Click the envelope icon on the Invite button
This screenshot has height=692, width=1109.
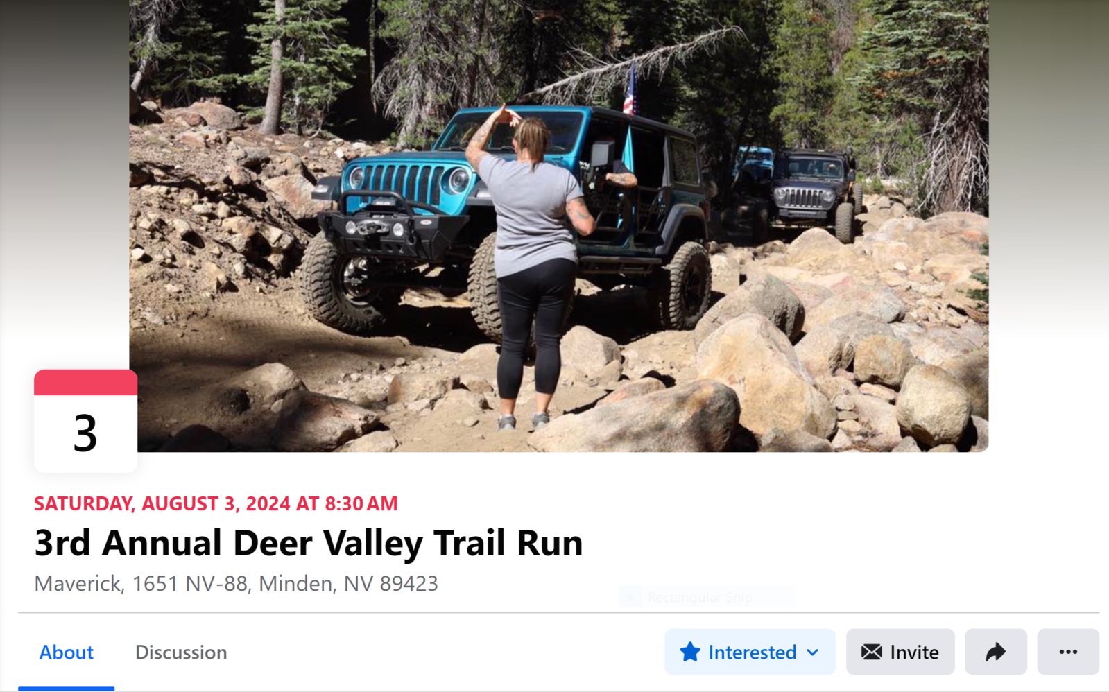click(x=872, y=652)
